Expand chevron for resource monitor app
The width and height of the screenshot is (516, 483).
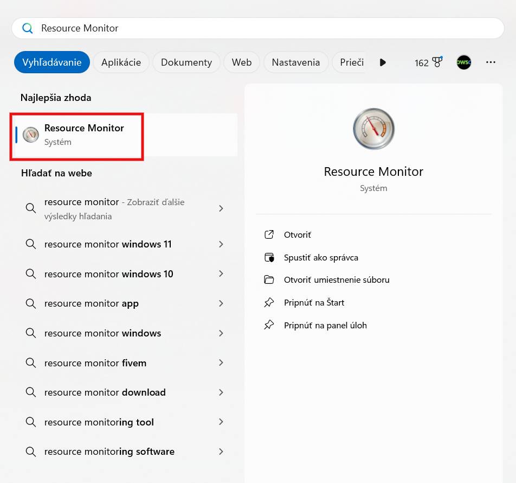(221, 303)
